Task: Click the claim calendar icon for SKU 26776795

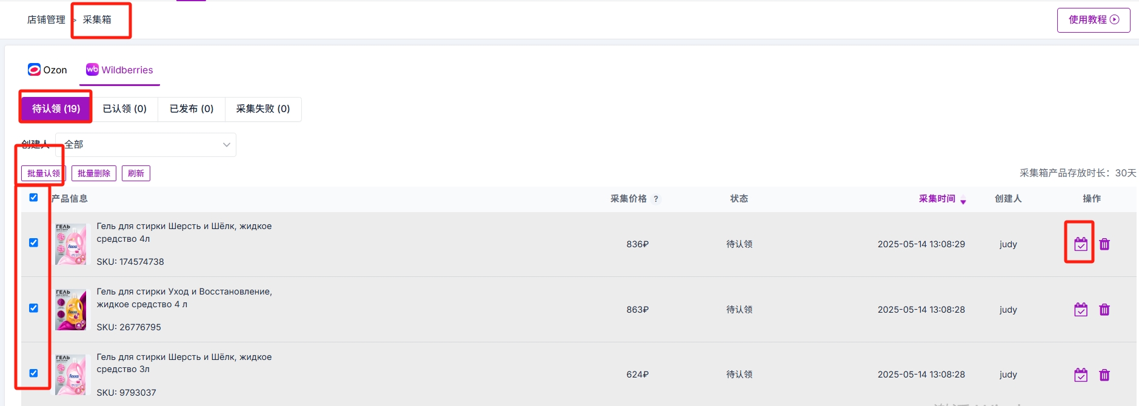Action: coord(1080,310)
